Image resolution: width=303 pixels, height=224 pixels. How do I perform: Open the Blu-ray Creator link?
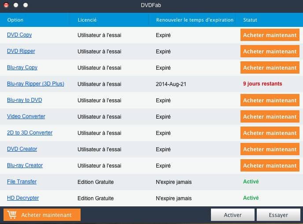coord(25,165)
